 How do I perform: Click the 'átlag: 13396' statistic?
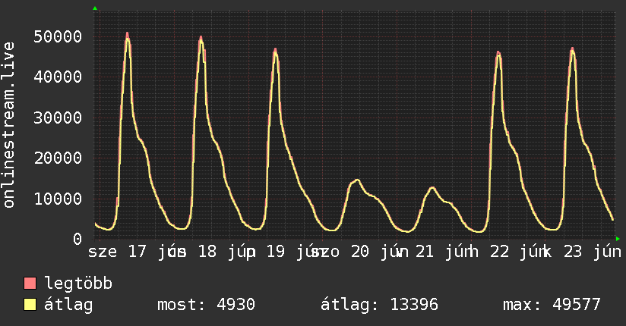tap(379, 305)
